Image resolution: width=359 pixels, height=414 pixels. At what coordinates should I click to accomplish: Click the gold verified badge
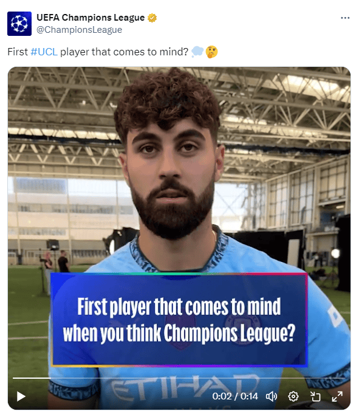click(x=152, y=18)
